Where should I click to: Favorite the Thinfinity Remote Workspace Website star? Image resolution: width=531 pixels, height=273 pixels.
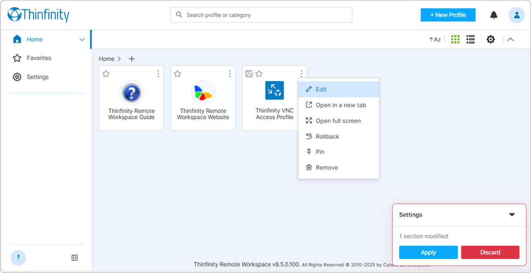pyautogui.click(x=178, y=74)
